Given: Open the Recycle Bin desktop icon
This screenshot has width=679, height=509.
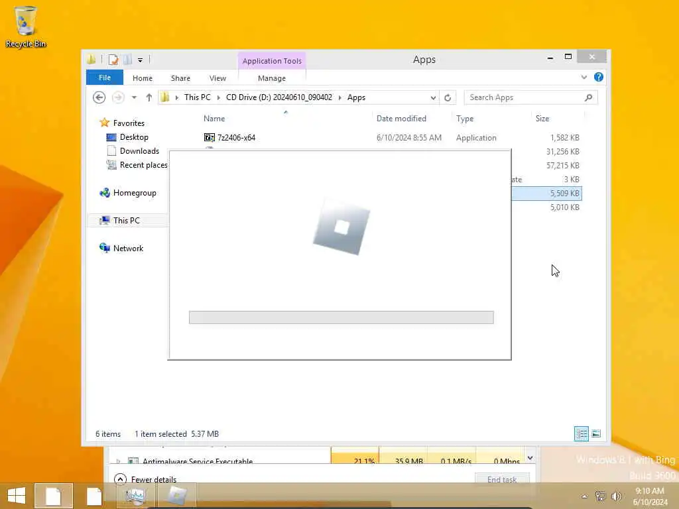Looking at the screenshot, I should (25, 27).
